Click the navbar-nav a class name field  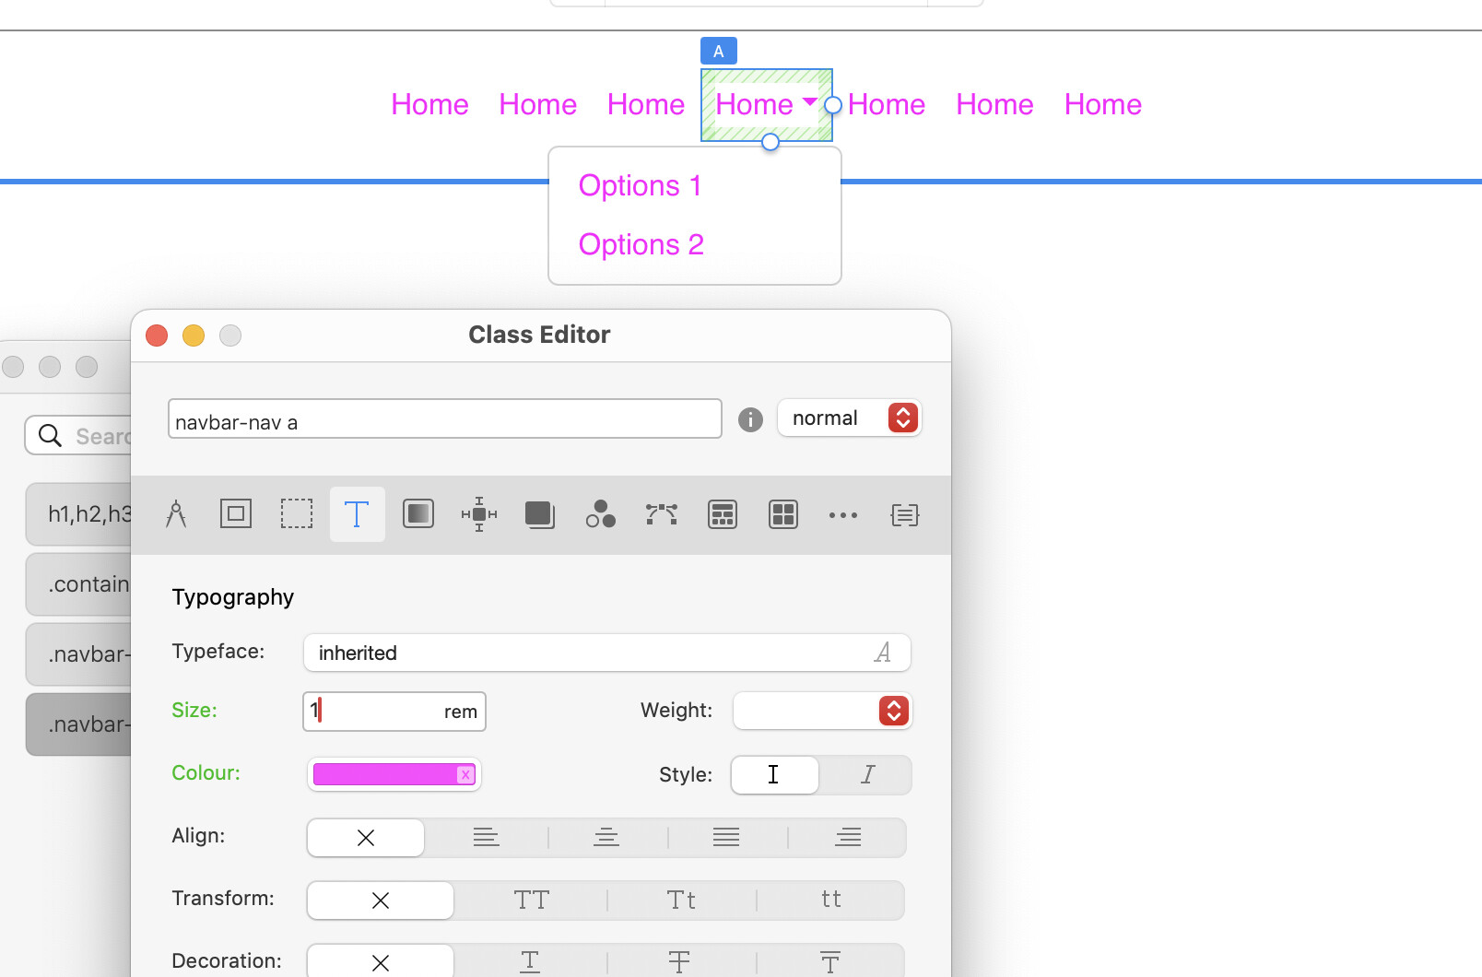tap(444, 420)
